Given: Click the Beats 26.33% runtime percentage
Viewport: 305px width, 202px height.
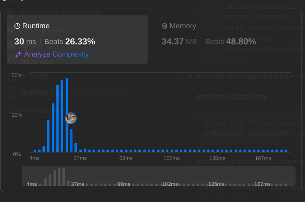Looking at the screenshot, I should (x=70, y=41).
